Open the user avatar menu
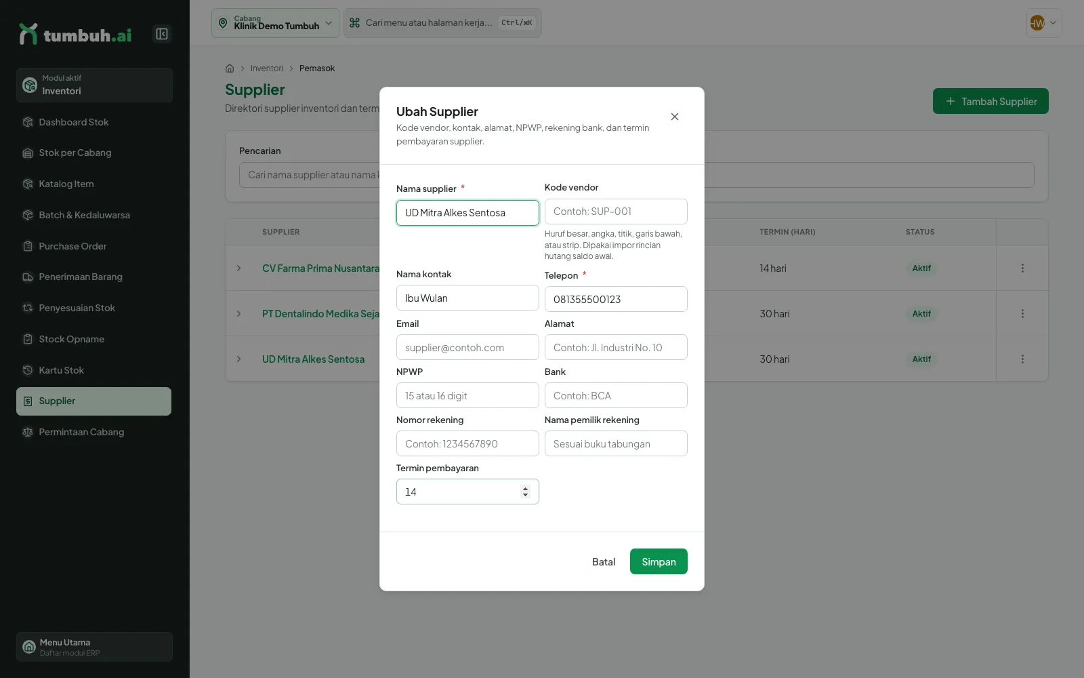 [x=1044, y=23]
